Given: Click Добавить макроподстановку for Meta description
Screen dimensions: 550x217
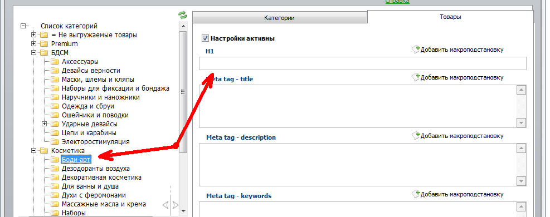Looking at the screenshot, I should coord(462,136).
